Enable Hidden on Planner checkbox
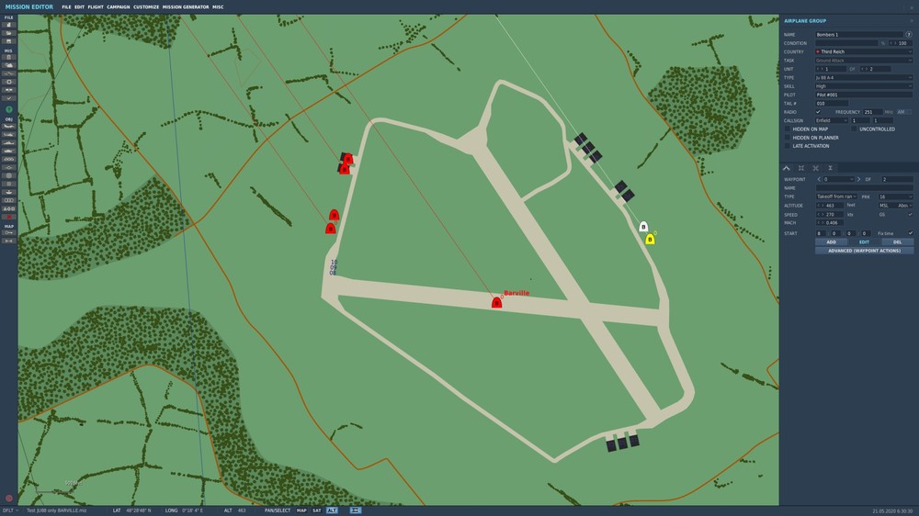This screenshot has width=919, height=516. click(788, 138)
